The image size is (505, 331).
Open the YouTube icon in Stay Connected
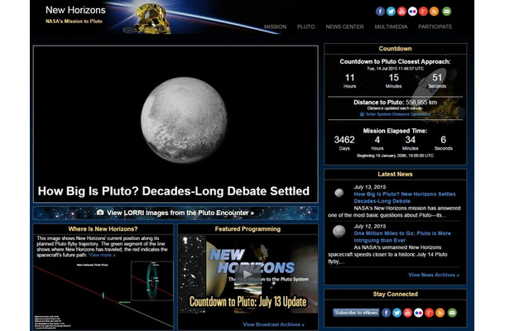click(x=408, y=313)
